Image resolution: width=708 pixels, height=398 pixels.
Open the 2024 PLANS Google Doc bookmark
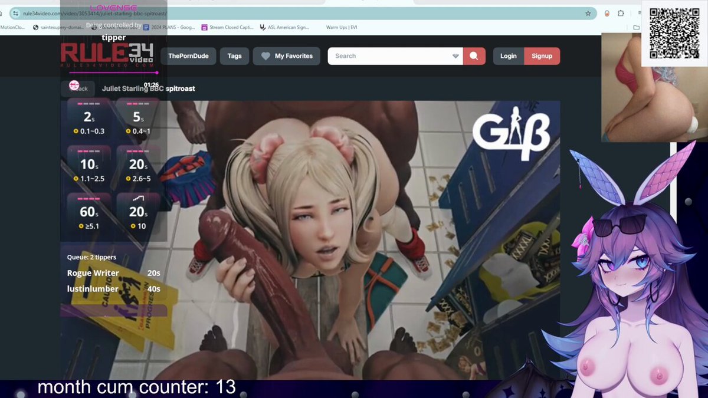pyautogui.click(x=170, y=27)
